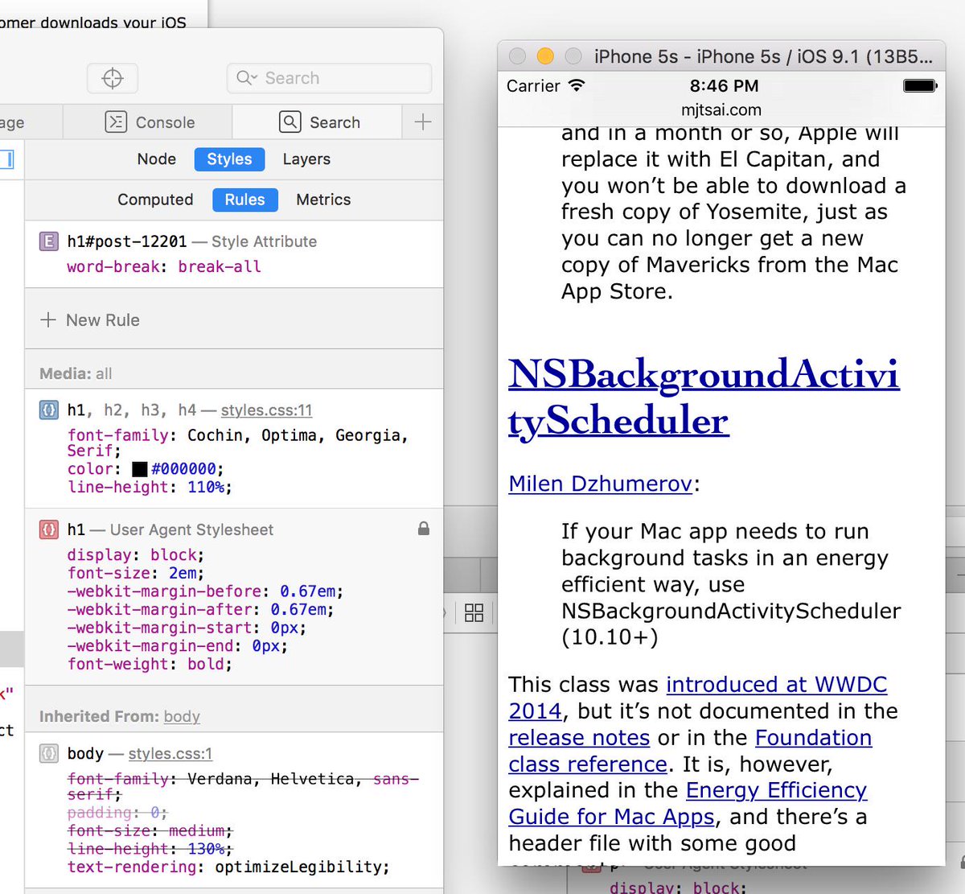
Task: Click the struck-through line-height: 130% declaration
Action: (x=150, y=849)
